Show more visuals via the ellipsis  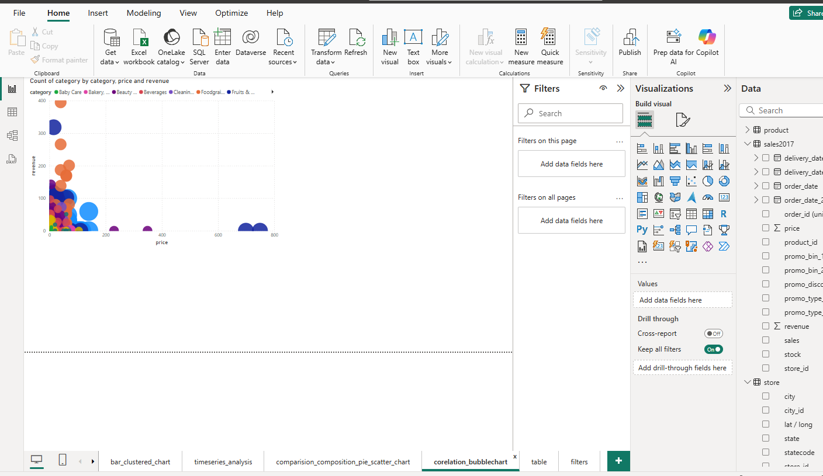(x=642, y=262)
